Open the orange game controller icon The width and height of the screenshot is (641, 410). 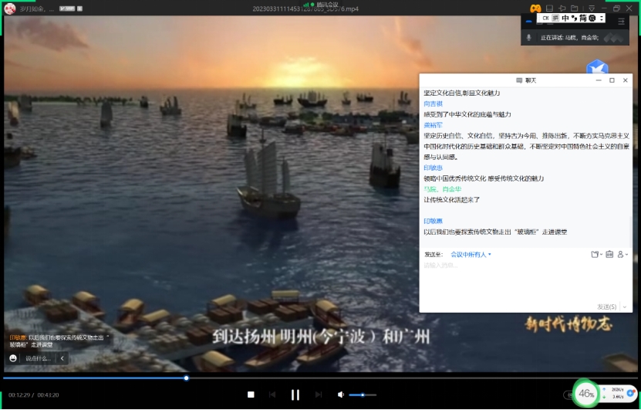(x=535, y=8)
